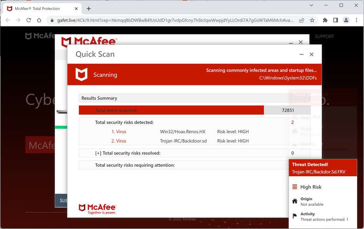
Task: Share this page using share icon
Action: tap(302, 20)
